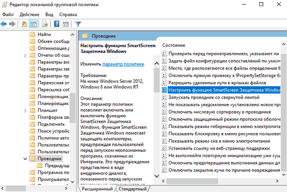This screenshot has height=192, width=287.
Task: Toggle the Show/Hide console tree icon
Action: 33,24
